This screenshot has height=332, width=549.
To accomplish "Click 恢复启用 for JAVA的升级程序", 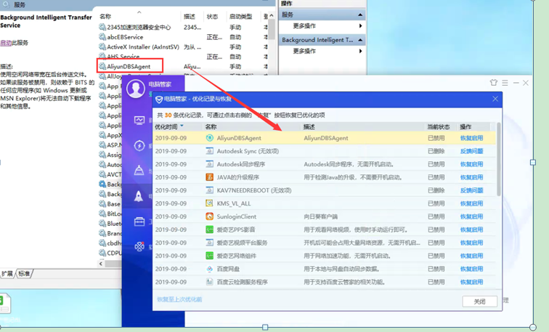I will (471, 177).
